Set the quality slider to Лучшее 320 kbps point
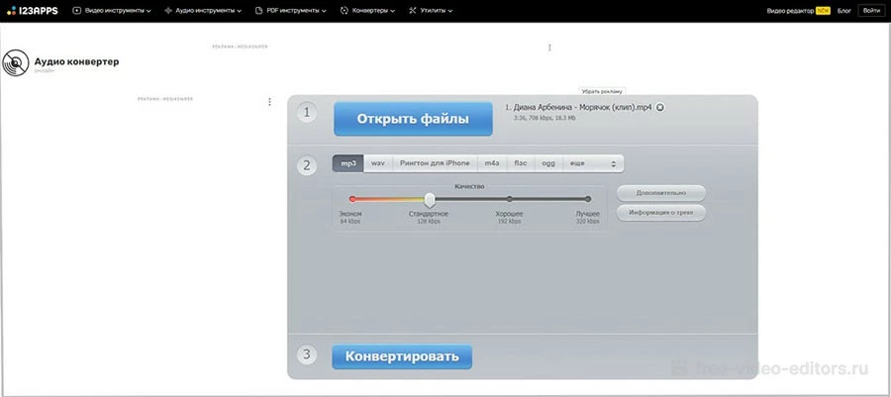The height and width of the screenshot is (397, 891). pos(588,199)
